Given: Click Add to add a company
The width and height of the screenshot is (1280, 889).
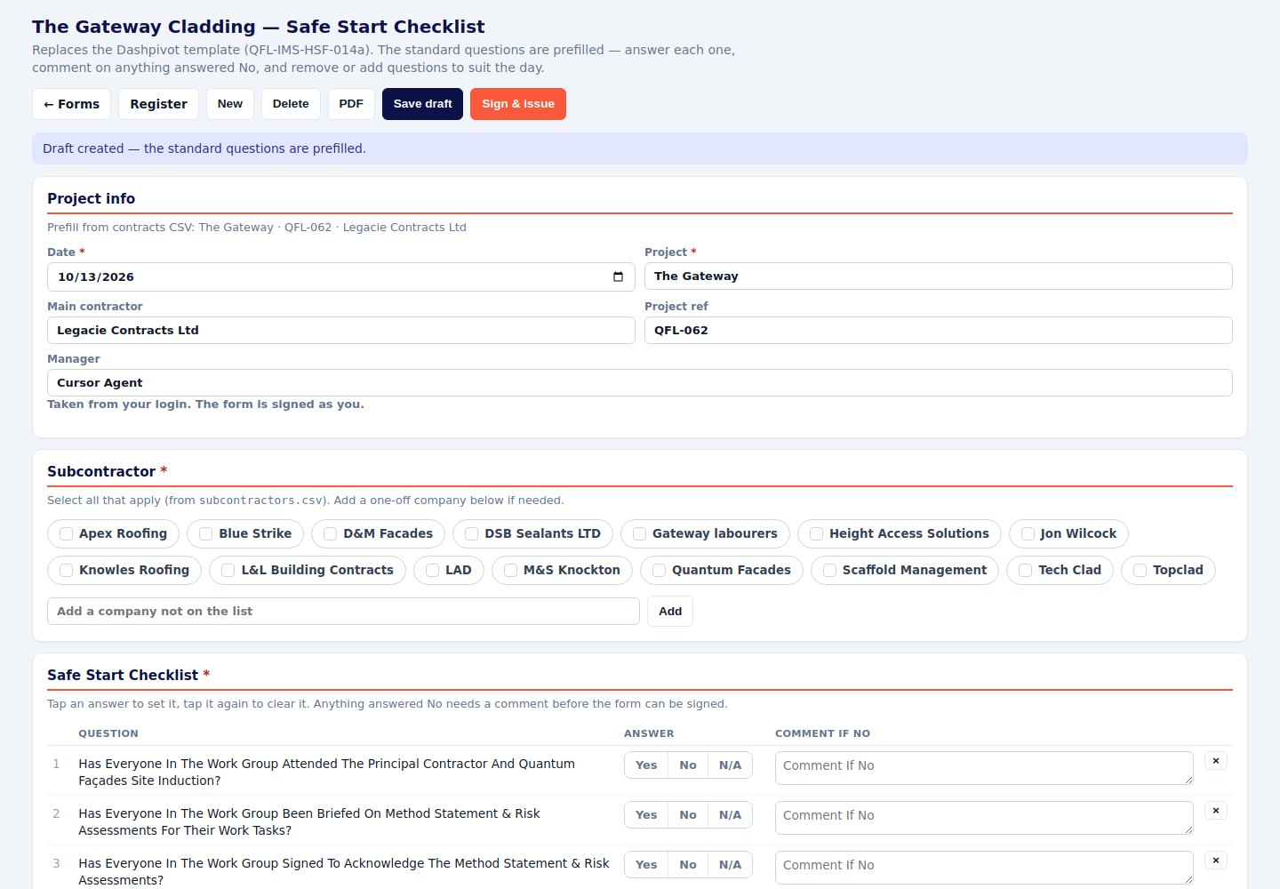Looking at the screenshot, I should [x=670, y=612].
